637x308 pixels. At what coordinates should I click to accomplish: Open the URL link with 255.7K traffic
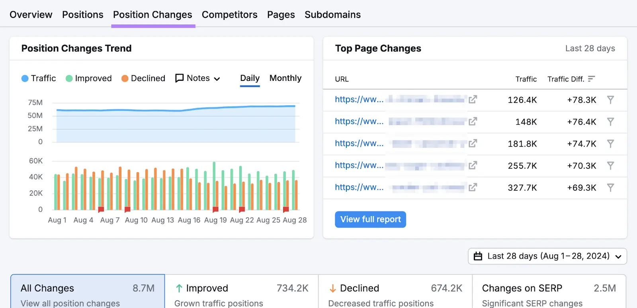pos(359,165)
